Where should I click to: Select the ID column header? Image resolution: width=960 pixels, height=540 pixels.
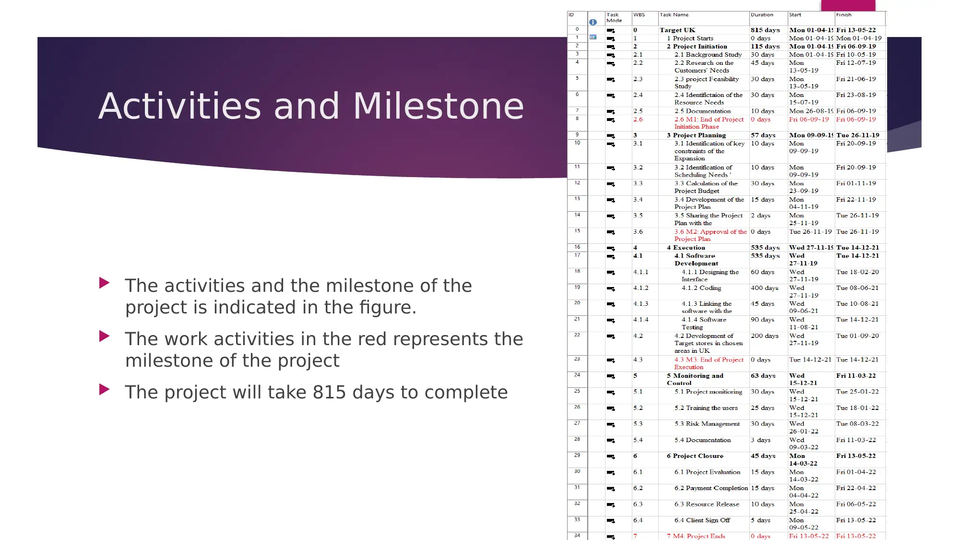click(x=577, y=18)
